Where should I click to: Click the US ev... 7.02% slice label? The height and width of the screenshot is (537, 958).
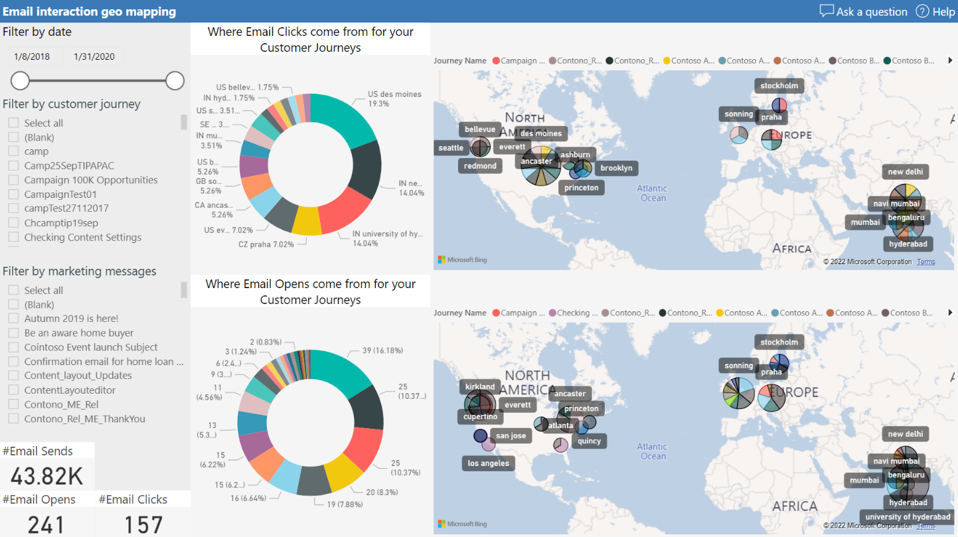(x=229, y=230)
